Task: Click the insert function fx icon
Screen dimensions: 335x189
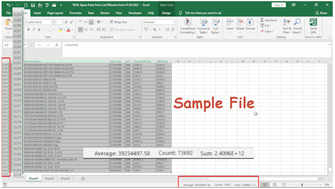Action: coord(57,45)
